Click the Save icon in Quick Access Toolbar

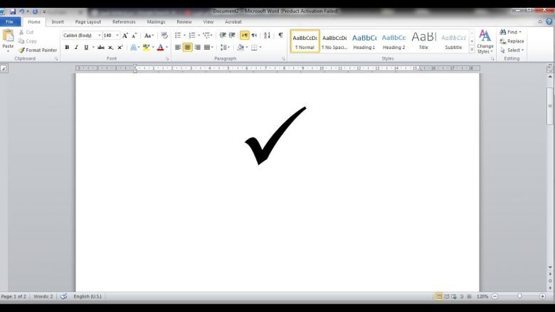point(13,12)
